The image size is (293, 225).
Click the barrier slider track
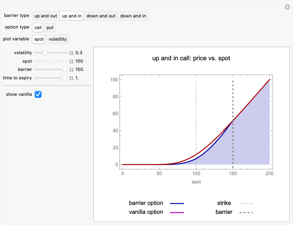click(50, 70)
